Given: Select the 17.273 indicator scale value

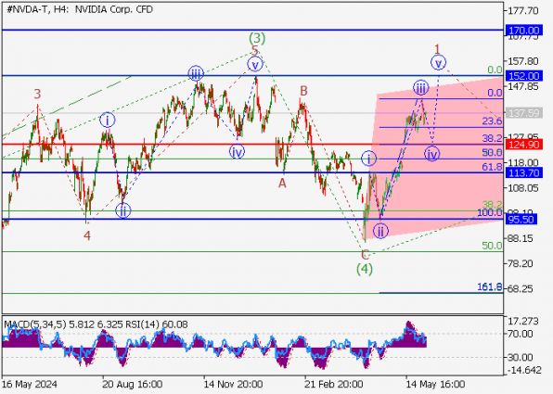Looking at the screenshot, I should pyautogui.click(x=522, y=321).
